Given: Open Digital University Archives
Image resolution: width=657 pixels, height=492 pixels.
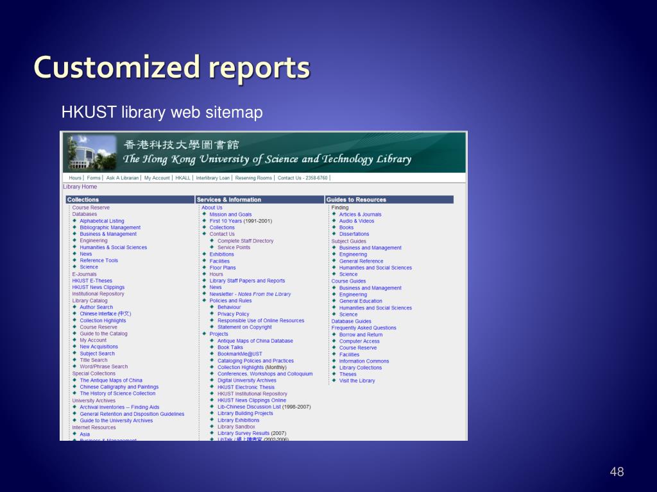Looking at the screenshot, I should coord(247,381).
